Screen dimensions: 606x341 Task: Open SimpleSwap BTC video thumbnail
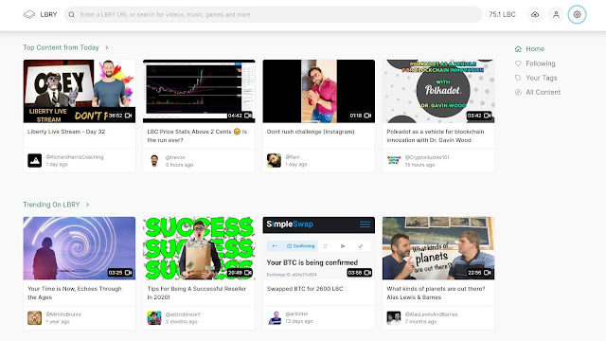coord(319,248)
